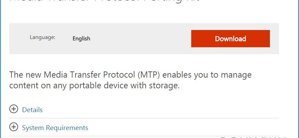This screenshot has height=138, width=299.
Task: Click the cropped page title heading
Action: pos(105,1)
